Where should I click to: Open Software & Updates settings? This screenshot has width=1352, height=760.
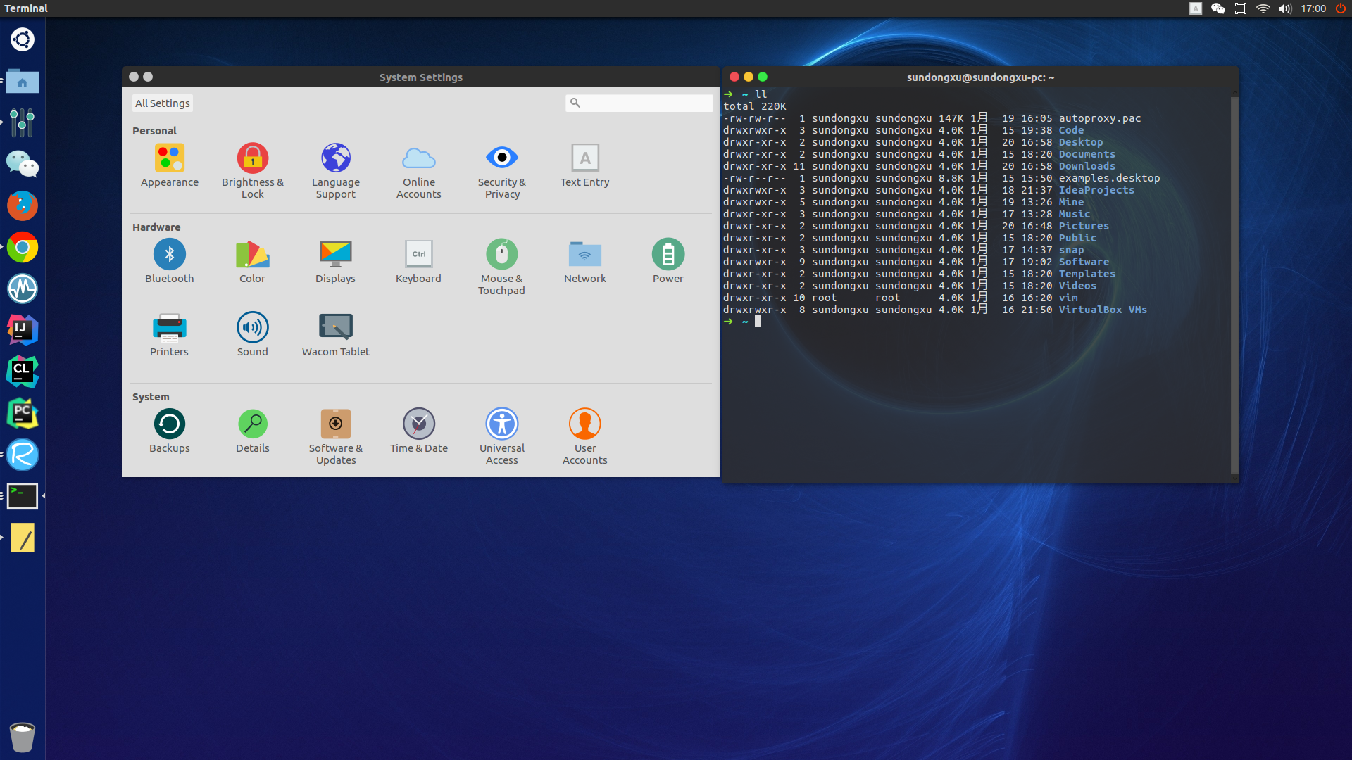pos(335,424)
